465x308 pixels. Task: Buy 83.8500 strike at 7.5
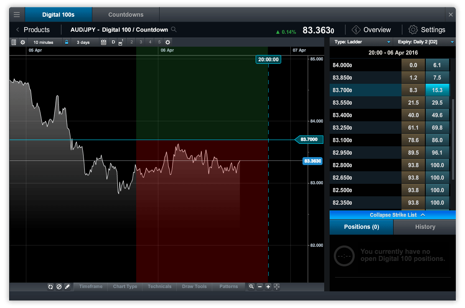[437, 78]
